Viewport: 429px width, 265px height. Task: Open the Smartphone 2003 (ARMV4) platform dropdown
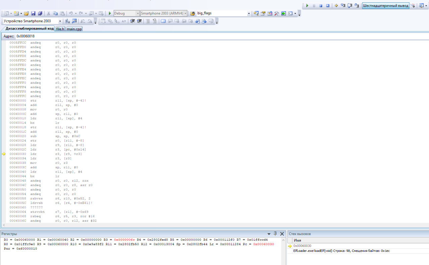(x=185, y=13)
